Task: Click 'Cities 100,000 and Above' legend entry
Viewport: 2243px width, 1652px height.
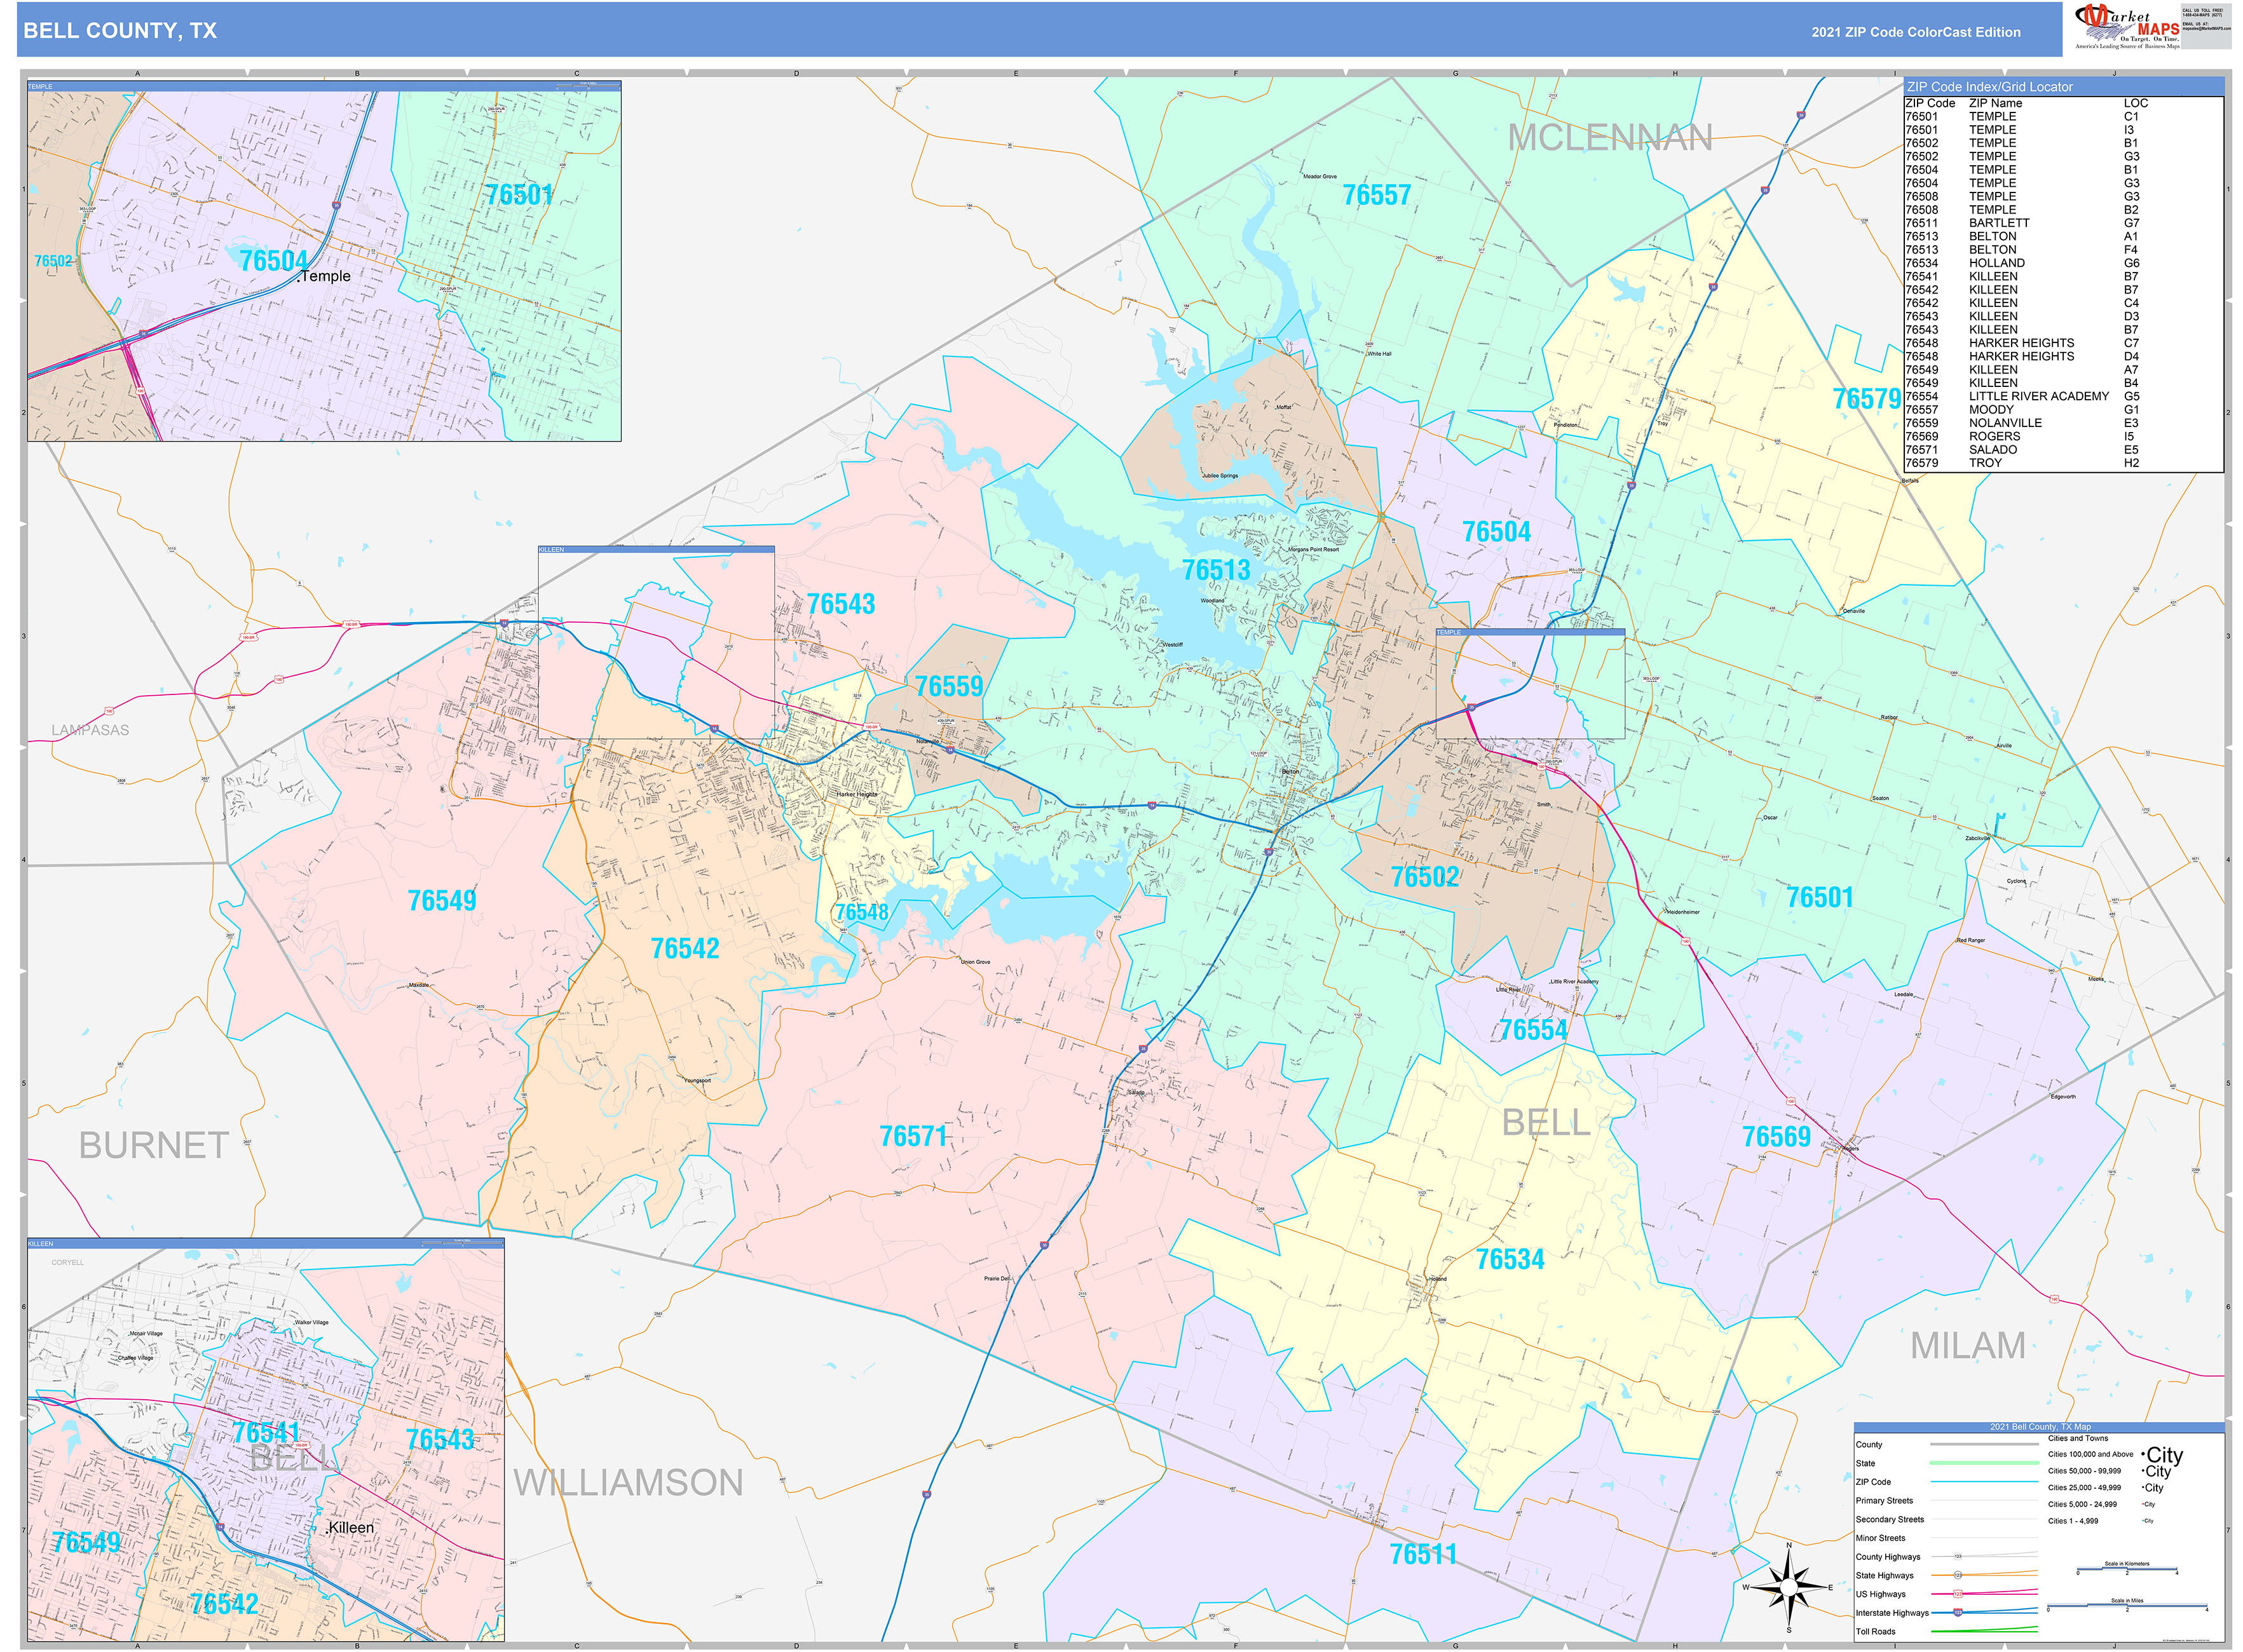Action: [2091, 1455]
